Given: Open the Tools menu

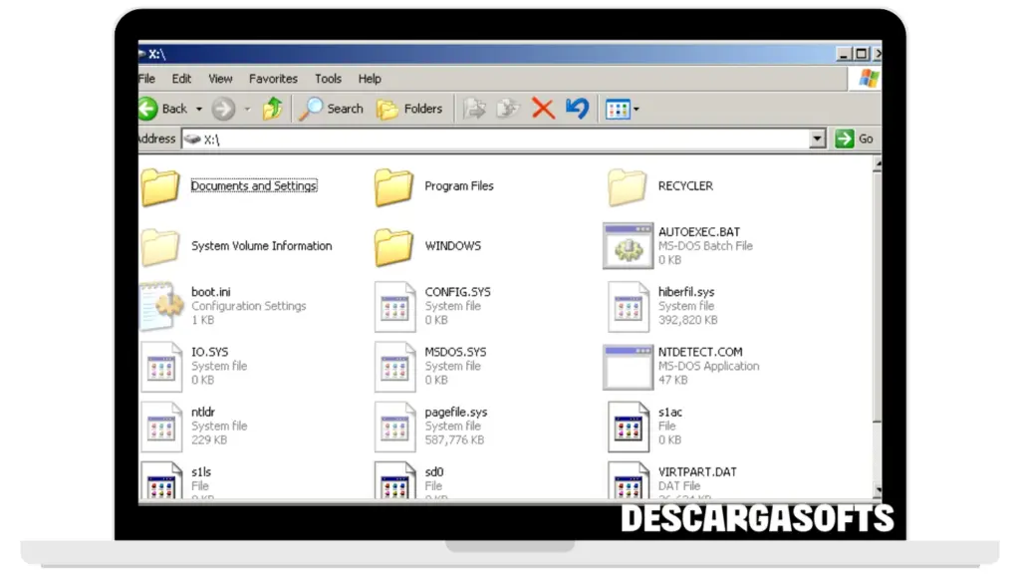Looking at the screenshot, I should (x=328, y=79).
